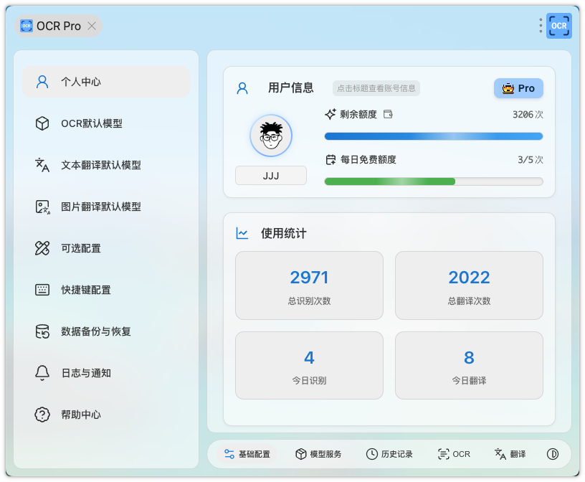585x482 pixels.
Task: Open 数据备份与恢复 section
Action: pos(106,331)
